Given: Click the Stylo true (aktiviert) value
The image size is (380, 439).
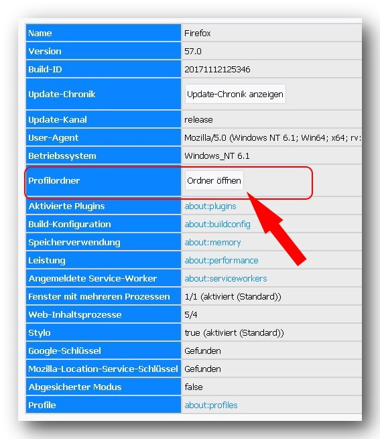Looking at the screenshot, I should click(234, 333).
